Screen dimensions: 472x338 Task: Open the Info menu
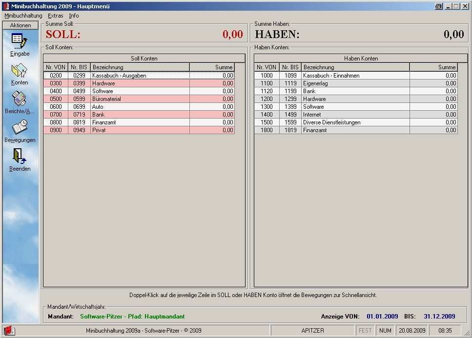pyautogui.click(x=74, y=16)
